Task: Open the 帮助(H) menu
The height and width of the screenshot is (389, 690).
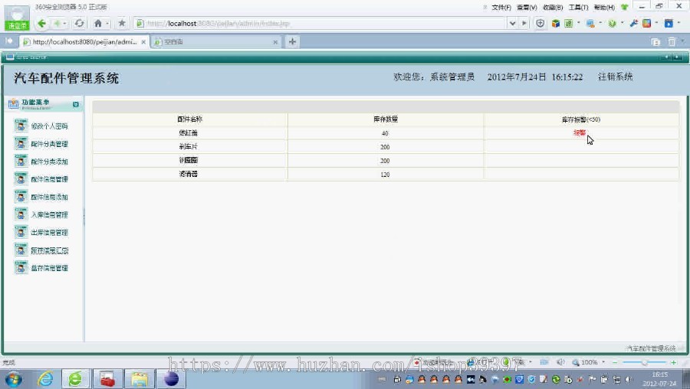Action: coord(604,7)
